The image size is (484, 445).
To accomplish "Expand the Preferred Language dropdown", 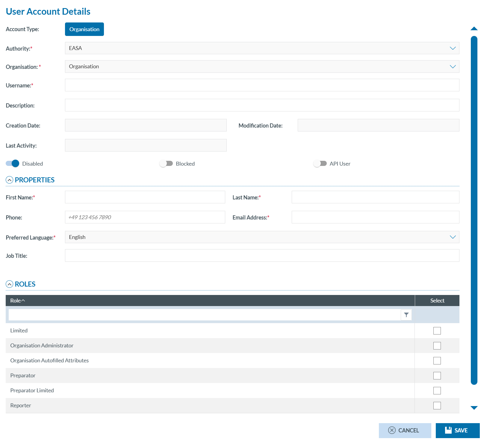I will pos(262,237).
